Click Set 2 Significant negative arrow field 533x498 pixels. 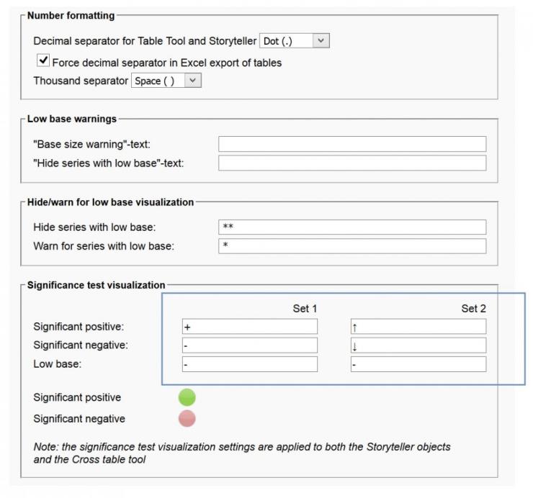(x=418, y=345)
